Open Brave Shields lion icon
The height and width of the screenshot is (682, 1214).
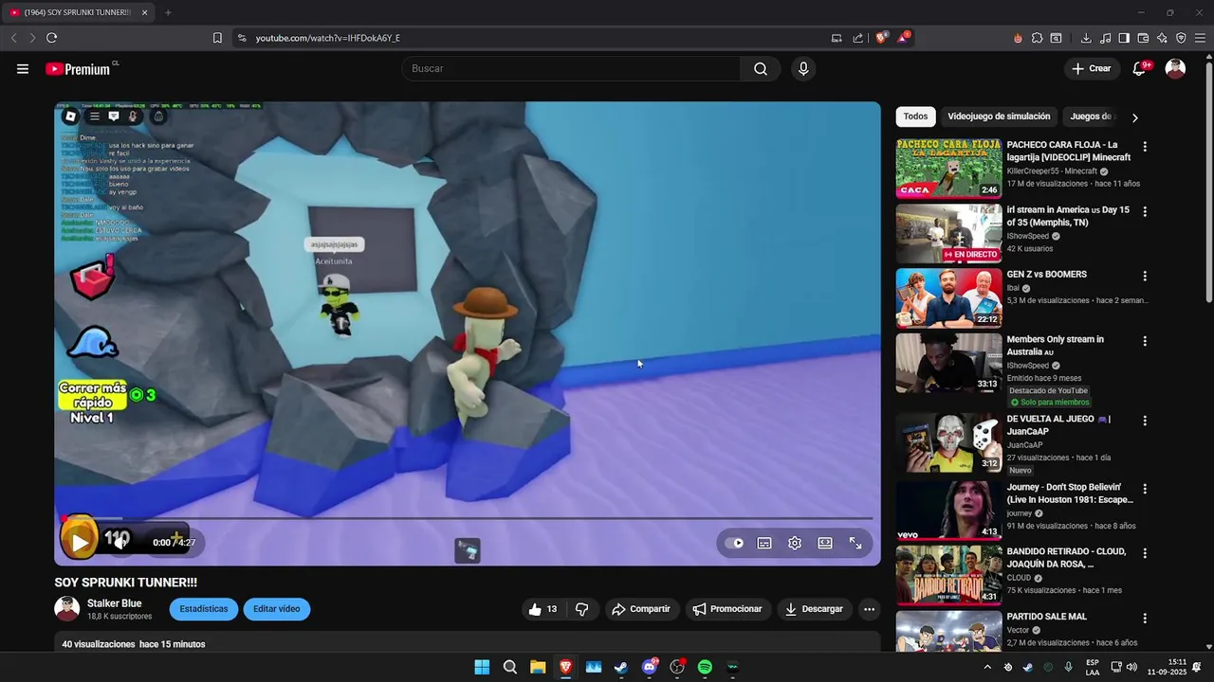tap(881, 38)
